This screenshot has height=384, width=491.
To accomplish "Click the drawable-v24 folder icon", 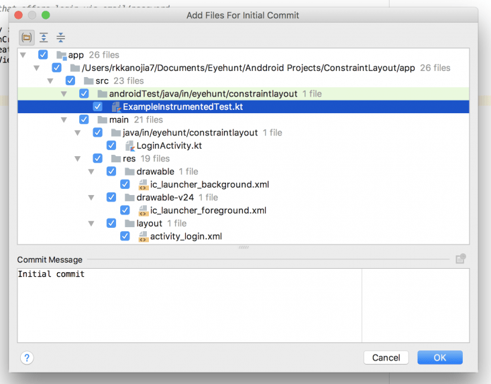I will click(129, 198).
